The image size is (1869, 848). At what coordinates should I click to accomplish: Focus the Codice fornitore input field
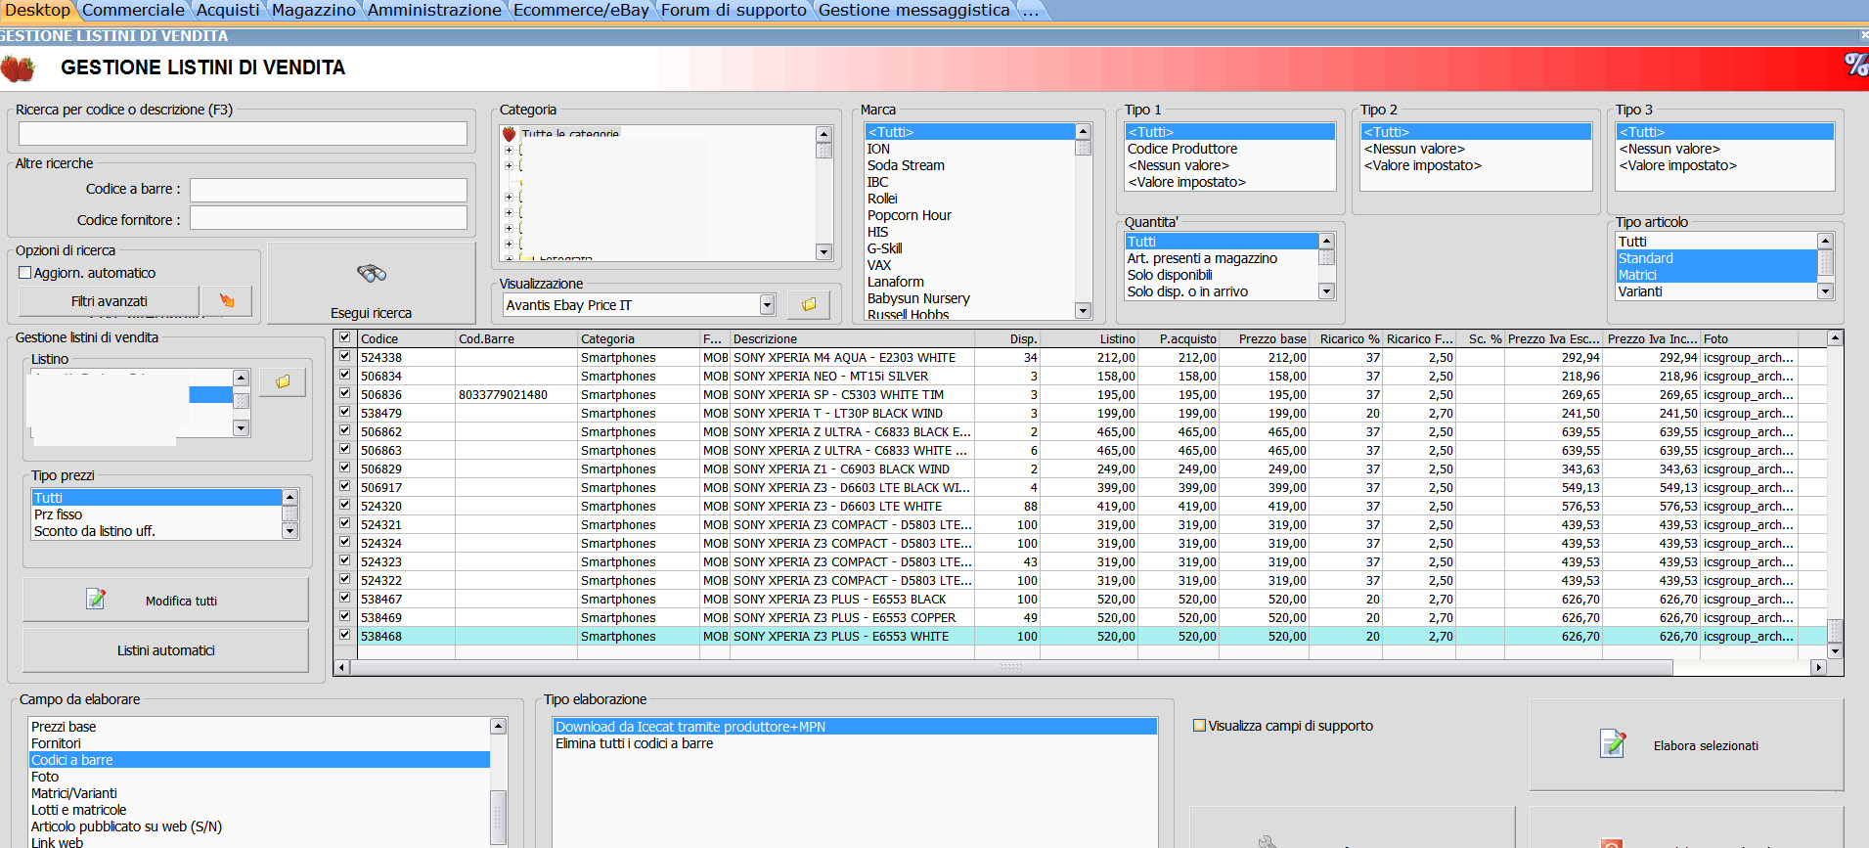click(329, 217)
